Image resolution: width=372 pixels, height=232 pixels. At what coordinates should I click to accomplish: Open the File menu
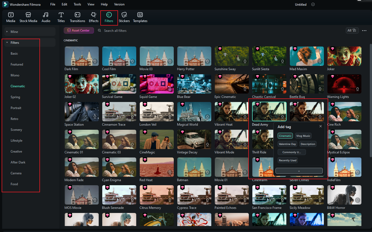tap(53, 4)
